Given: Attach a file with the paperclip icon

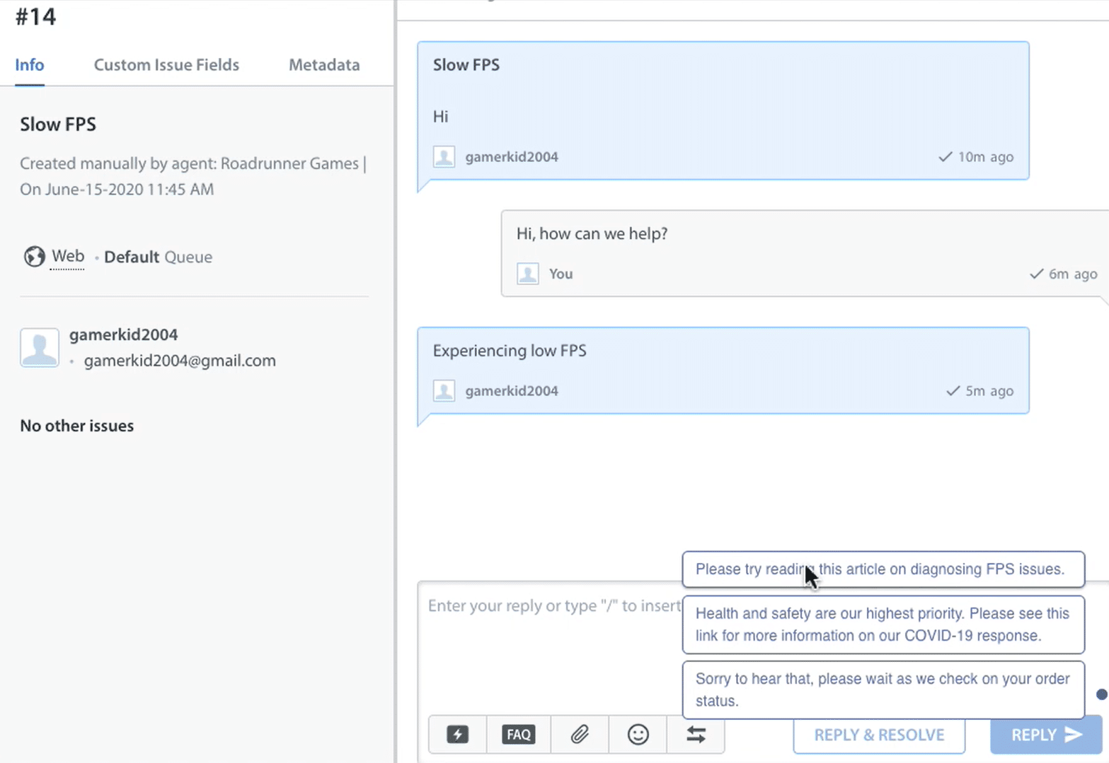Looking at the screenshot, I should [580, 735].
